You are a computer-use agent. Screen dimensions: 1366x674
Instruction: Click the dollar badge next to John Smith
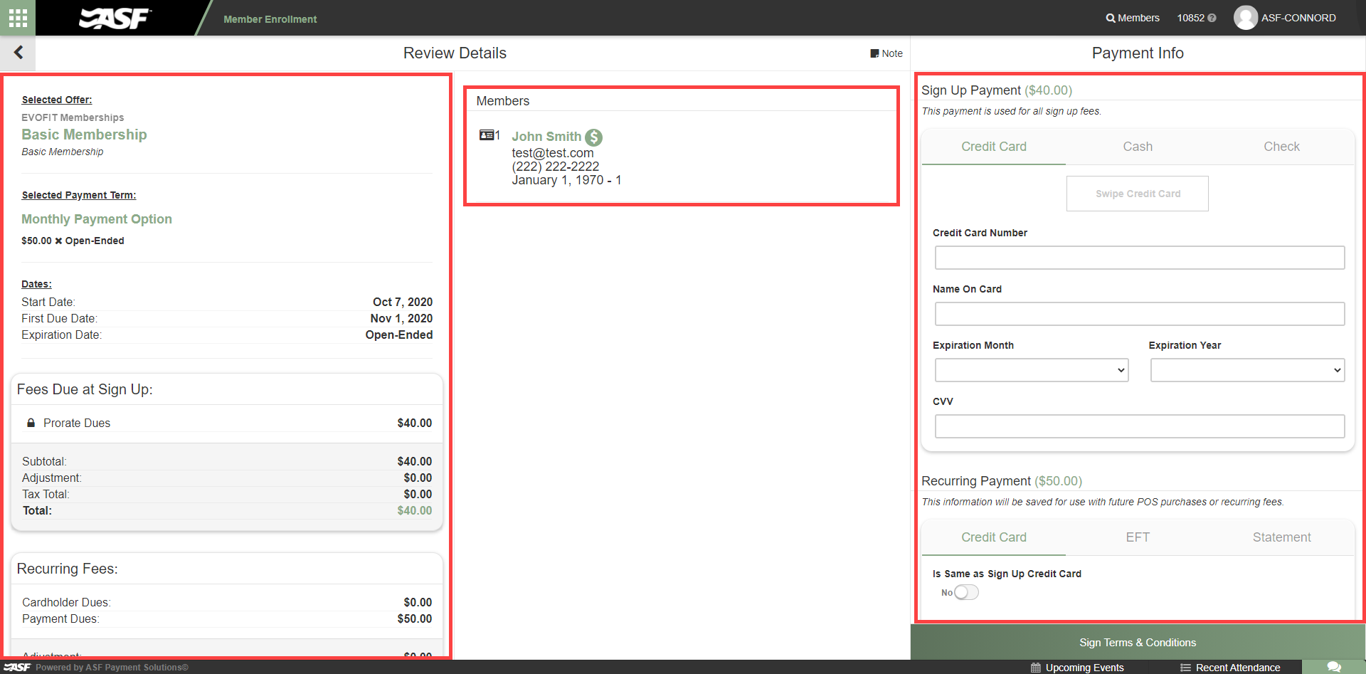(593, 137)
